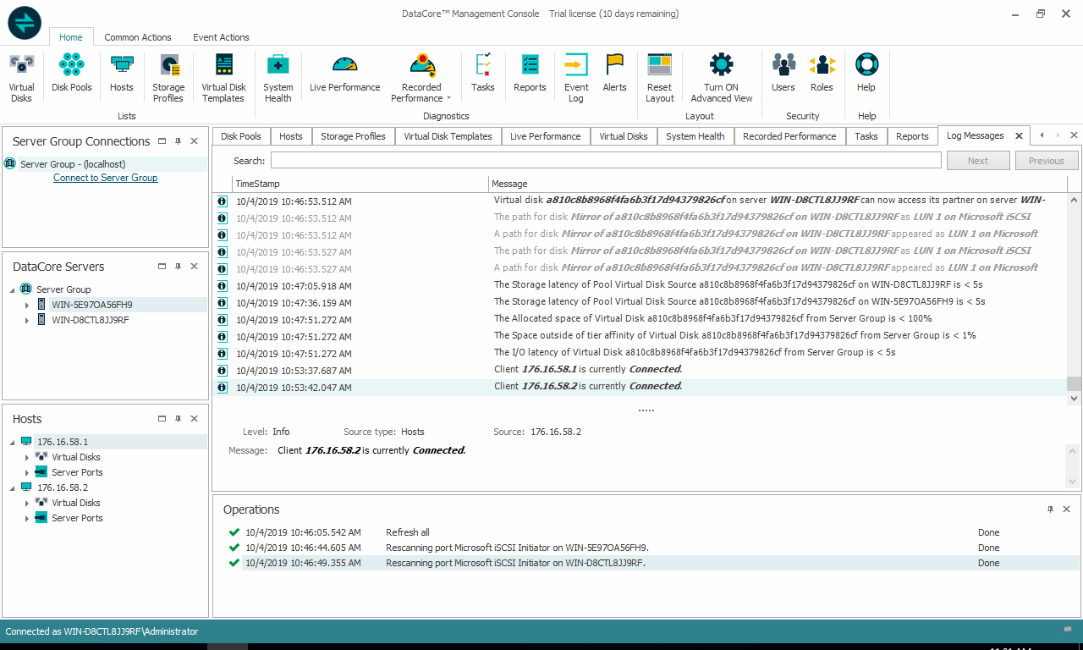
Task: Expand Virtual Disks under host 176.16.58.2
Action: click(27, 503)
